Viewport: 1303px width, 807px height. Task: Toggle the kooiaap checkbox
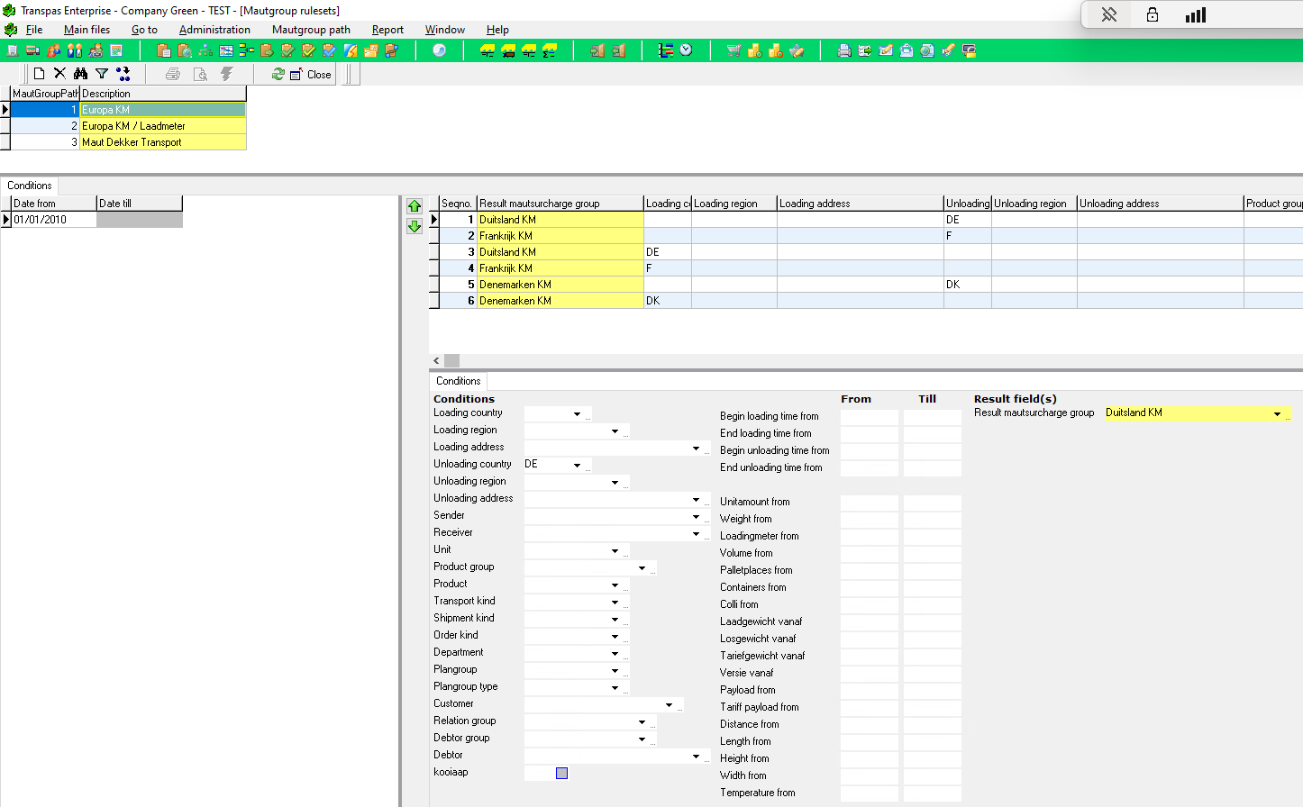[561, 773]
